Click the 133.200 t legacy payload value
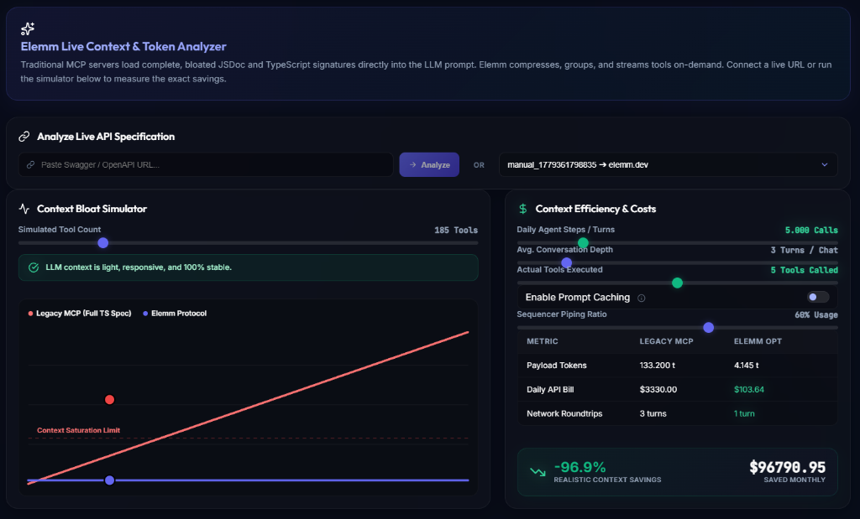Screen dimensions: 860x519 point(657,366)
